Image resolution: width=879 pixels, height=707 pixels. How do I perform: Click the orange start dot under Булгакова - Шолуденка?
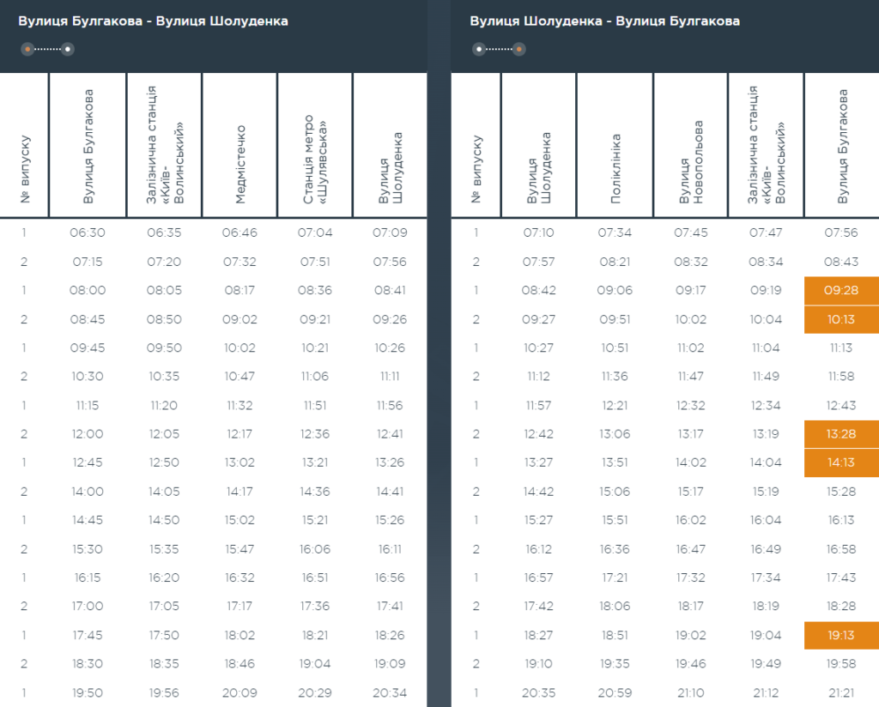28,49
